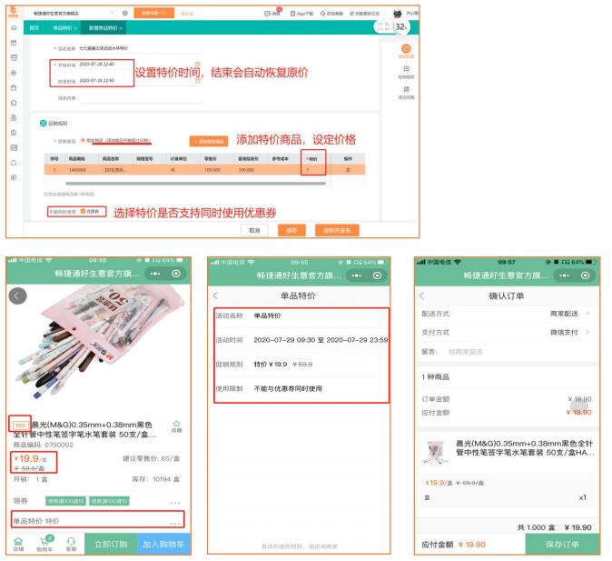Open calendar picker for 开始时间
The height and width of the screenshot is (561, 612).
point(198,65)
